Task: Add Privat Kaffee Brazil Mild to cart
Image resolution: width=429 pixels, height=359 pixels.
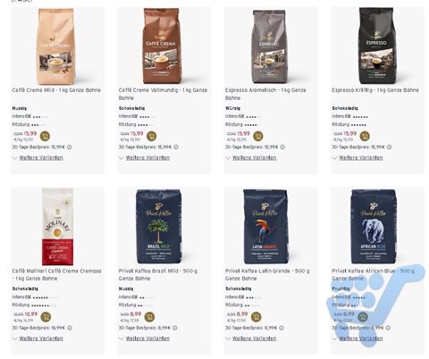Action: pos(149,317)
